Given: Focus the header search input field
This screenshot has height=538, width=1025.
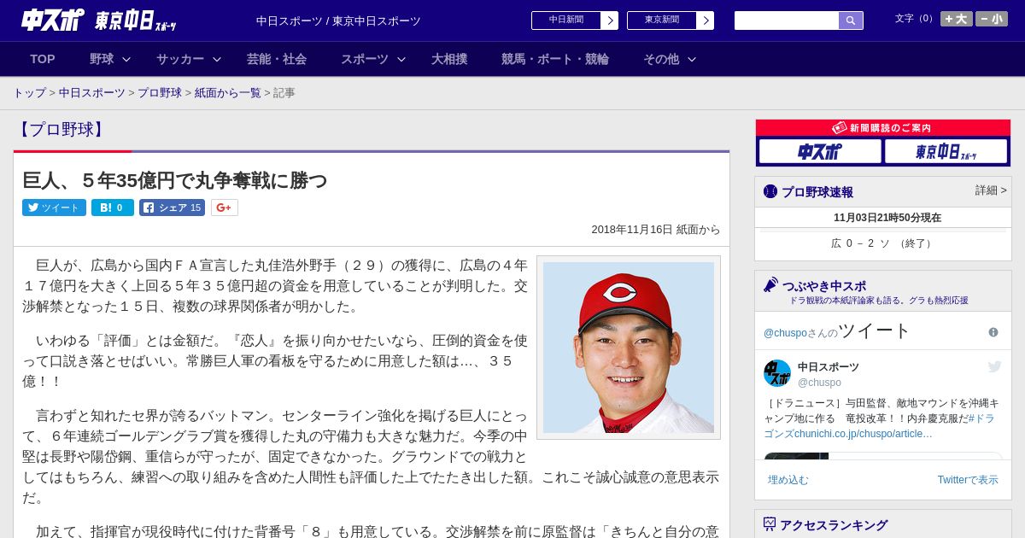Looking at the screenshot, I should pyautogui.click(x=787, y=20).
